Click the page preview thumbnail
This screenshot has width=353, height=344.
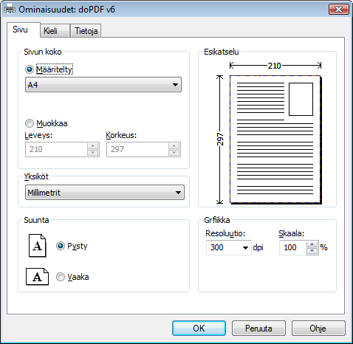275,140
